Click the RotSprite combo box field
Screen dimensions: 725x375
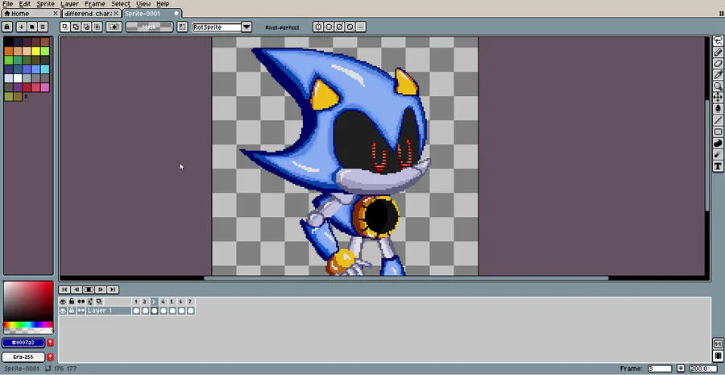click(217, 27)
